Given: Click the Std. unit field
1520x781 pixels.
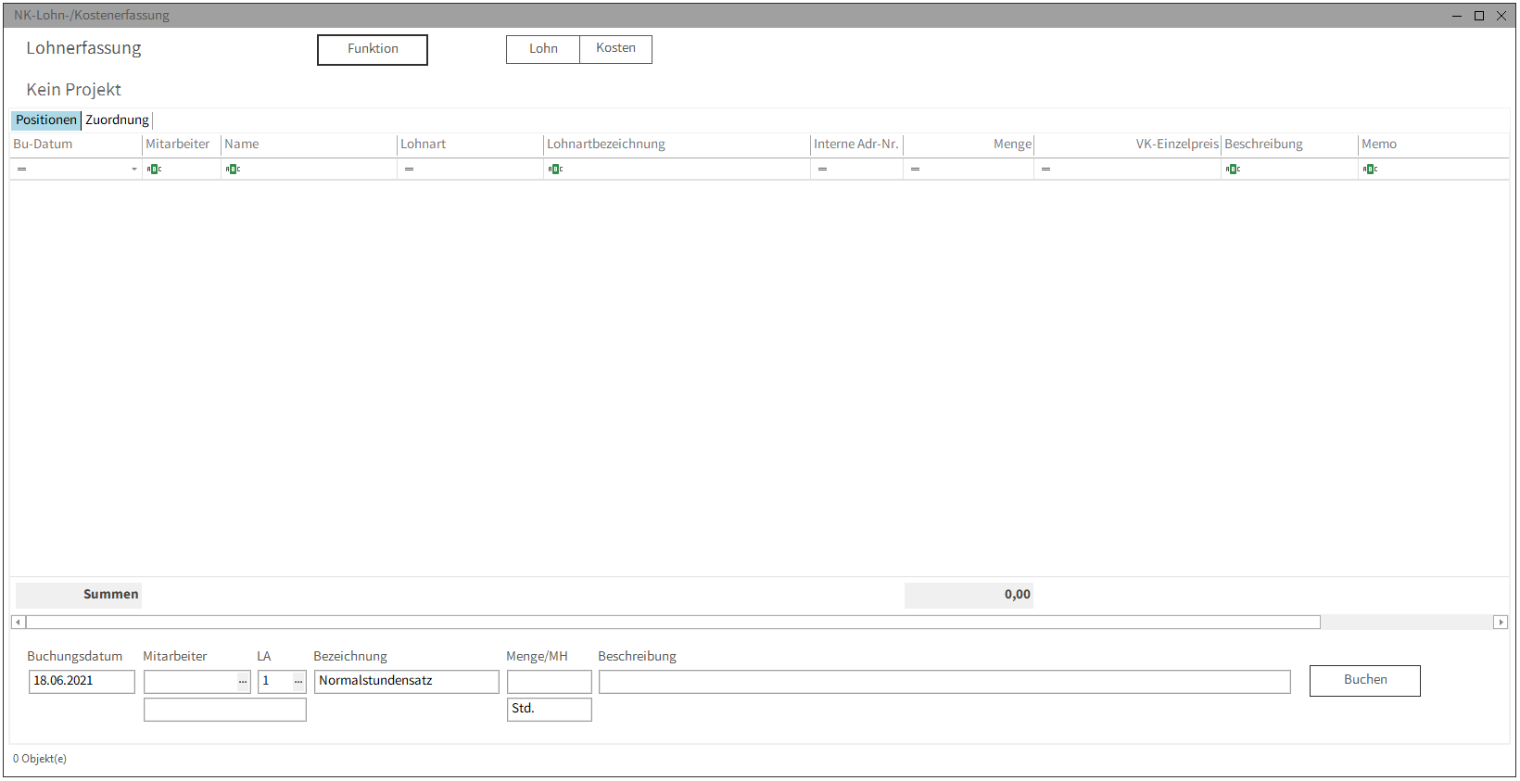Looking at the screenshot, I should point(549,710).
